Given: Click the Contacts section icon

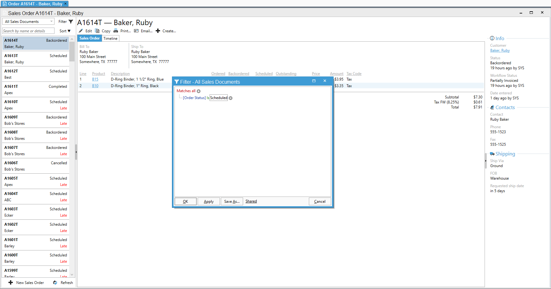Looking at the screenshot, I should click(x=492, y=107).
